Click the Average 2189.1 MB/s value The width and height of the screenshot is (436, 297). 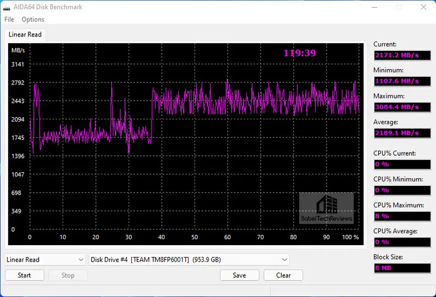[x=402, y=133]
